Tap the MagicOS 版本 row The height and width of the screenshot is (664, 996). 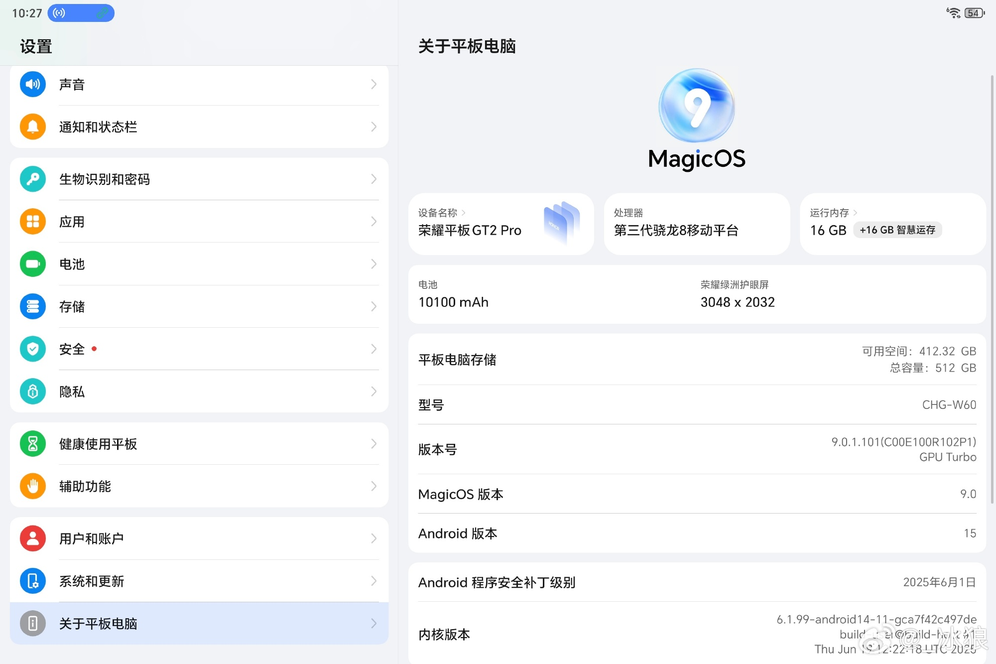[697, 494]
